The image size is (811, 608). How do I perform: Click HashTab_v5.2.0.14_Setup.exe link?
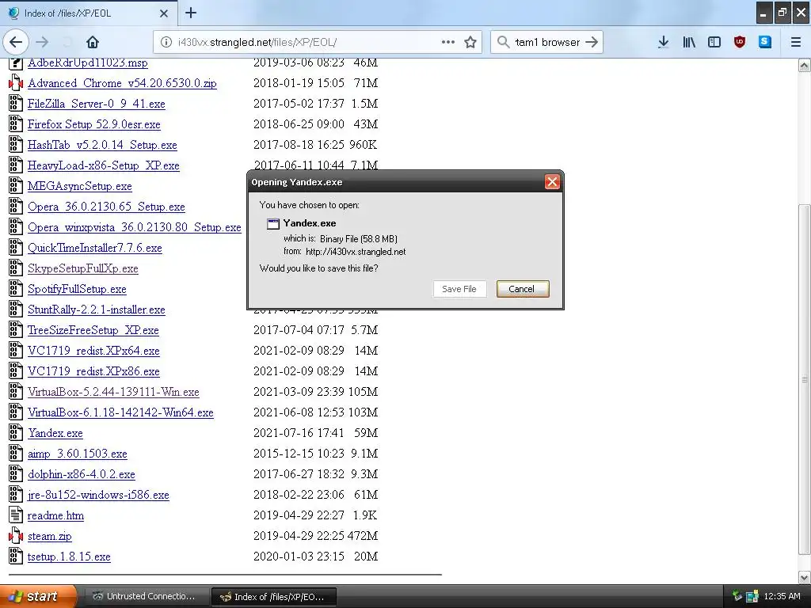point(102,146)
